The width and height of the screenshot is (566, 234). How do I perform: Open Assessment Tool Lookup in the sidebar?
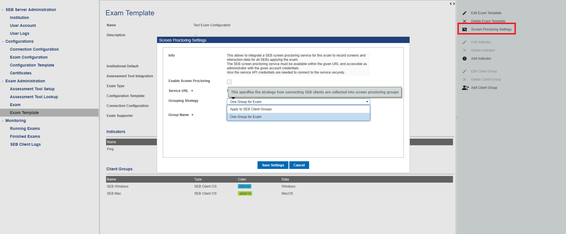(x=34, y=97)
